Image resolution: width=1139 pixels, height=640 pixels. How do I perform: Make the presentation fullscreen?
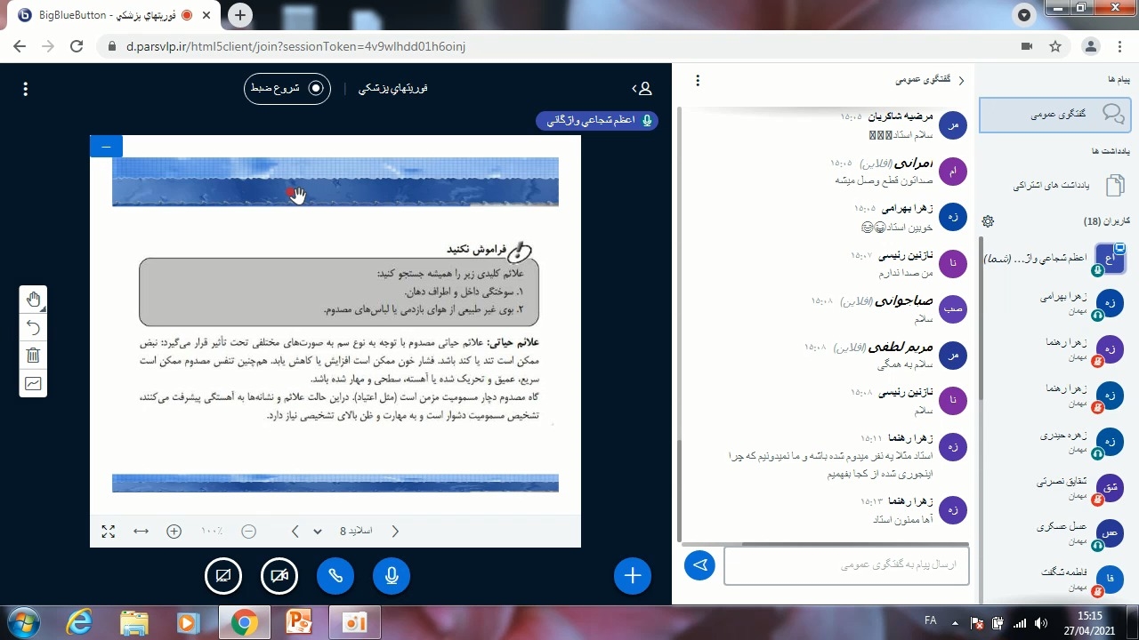pyautogui.click(x=109, y=532)
